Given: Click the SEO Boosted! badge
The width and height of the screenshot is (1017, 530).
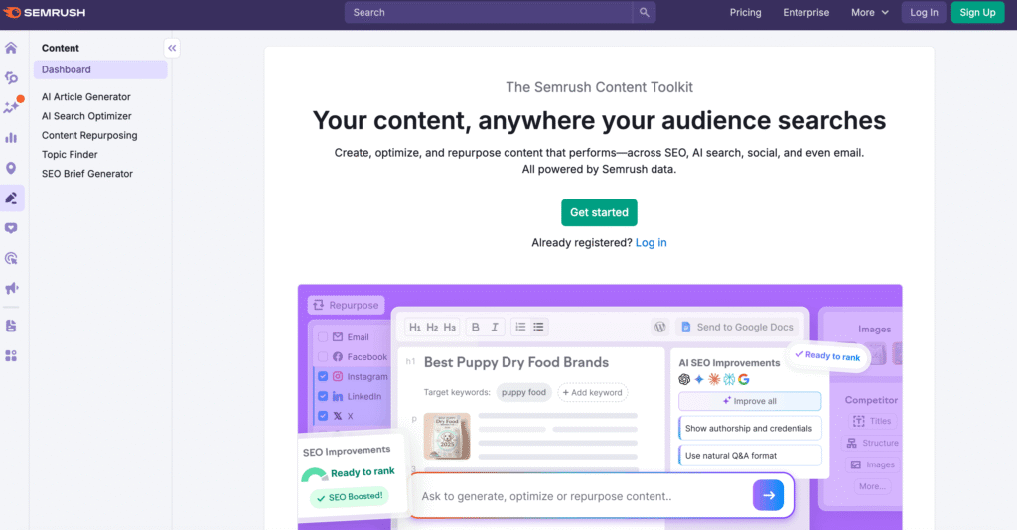Looking at the screenshot, I should point(351,497).
